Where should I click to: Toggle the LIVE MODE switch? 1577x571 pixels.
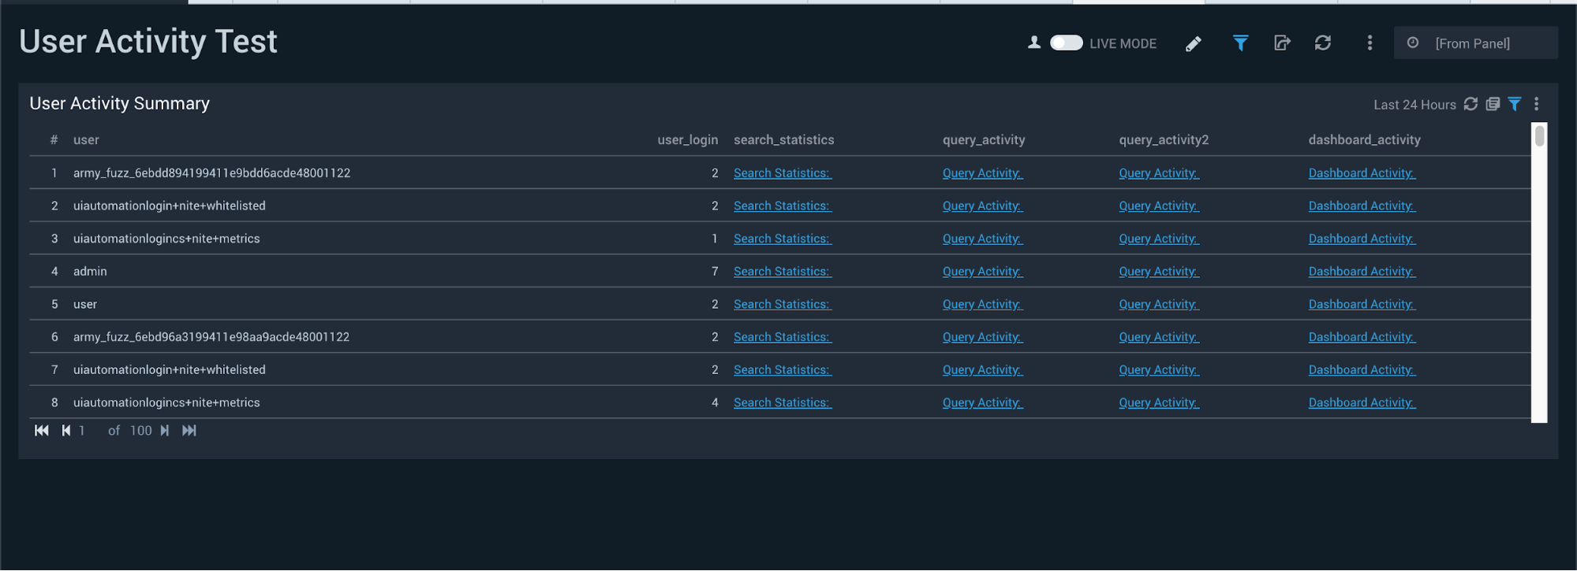(x=1066, y=43)
